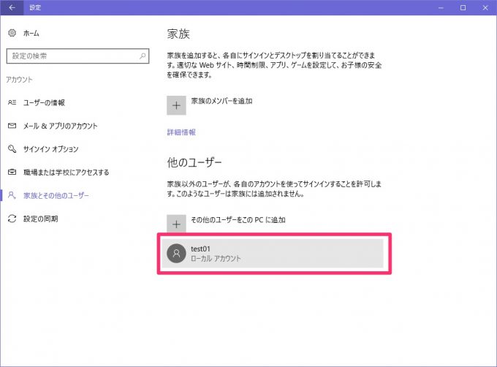Open the 詳細情報 link
The image size is (497, 367).
tap(181, 132)
